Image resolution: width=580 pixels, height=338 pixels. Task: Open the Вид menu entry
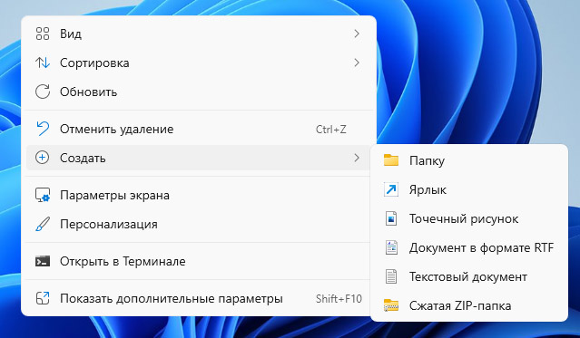point(198,34)
